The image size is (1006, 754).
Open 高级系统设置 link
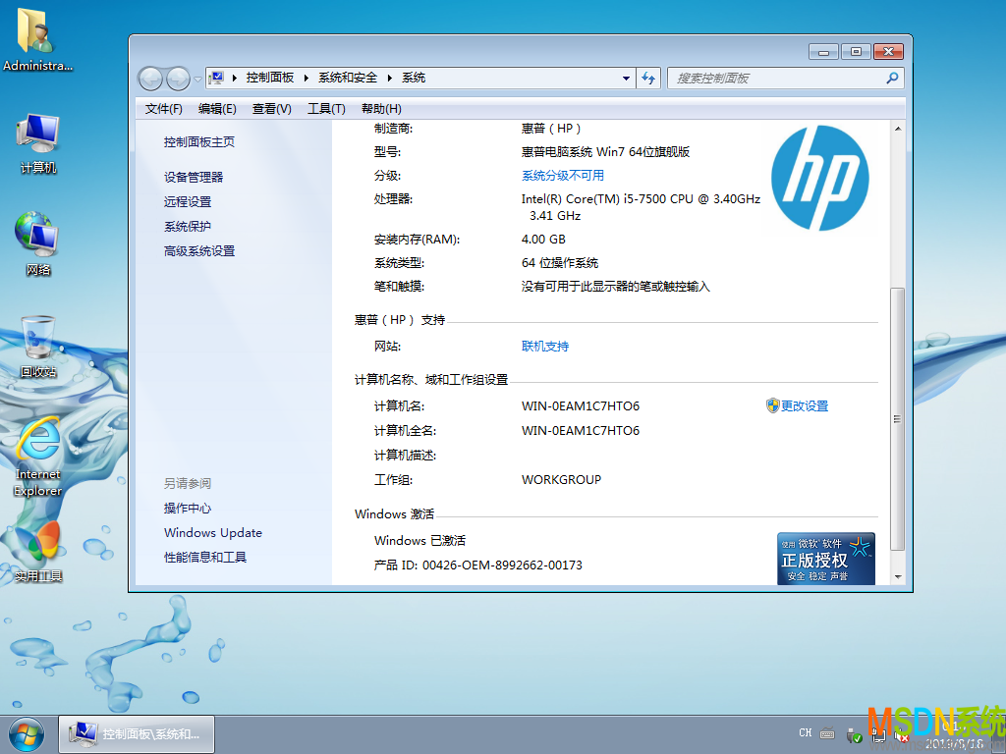coord(199,251)
